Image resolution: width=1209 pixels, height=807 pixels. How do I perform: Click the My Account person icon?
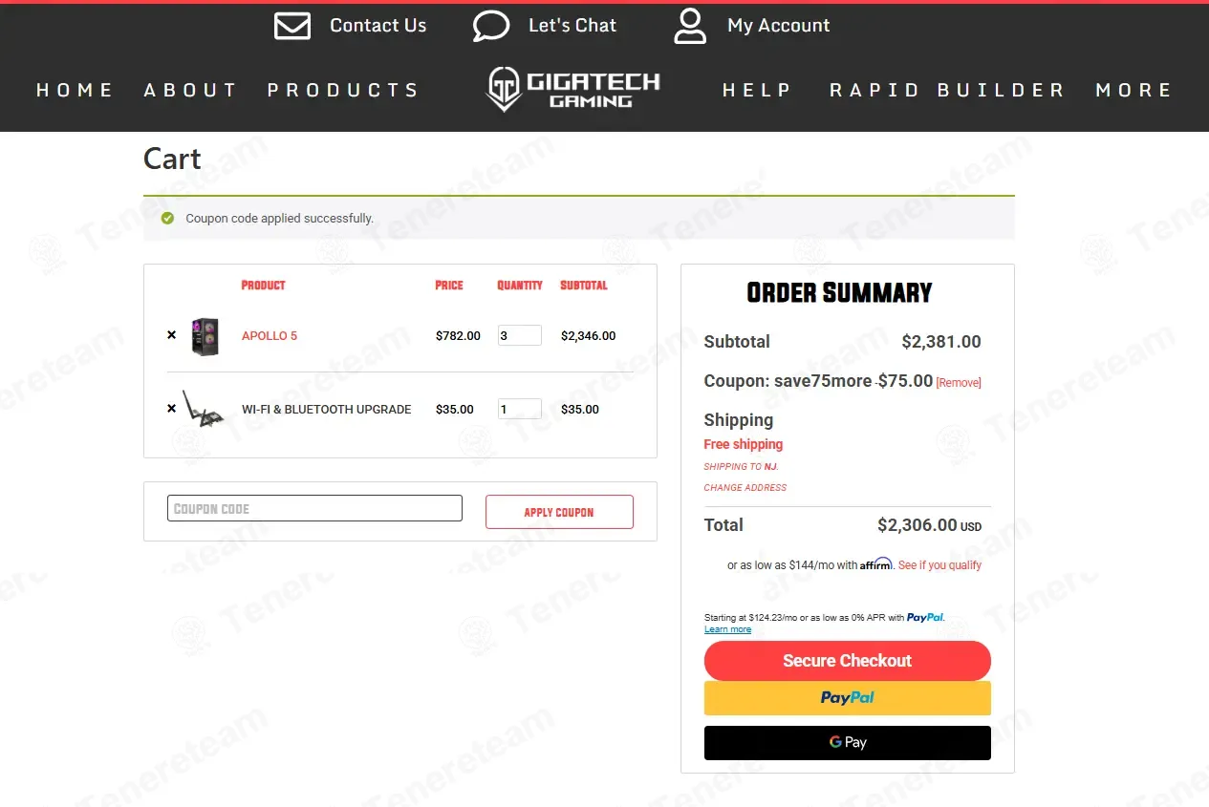tap(690, 26)
